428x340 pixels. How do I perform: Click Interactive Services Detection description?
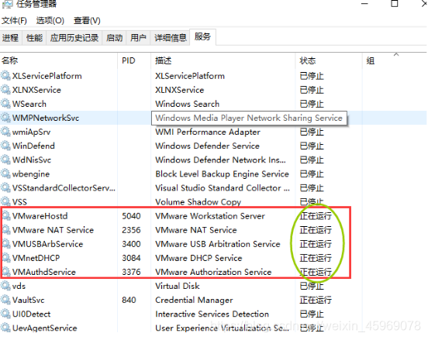click(212, 314)
